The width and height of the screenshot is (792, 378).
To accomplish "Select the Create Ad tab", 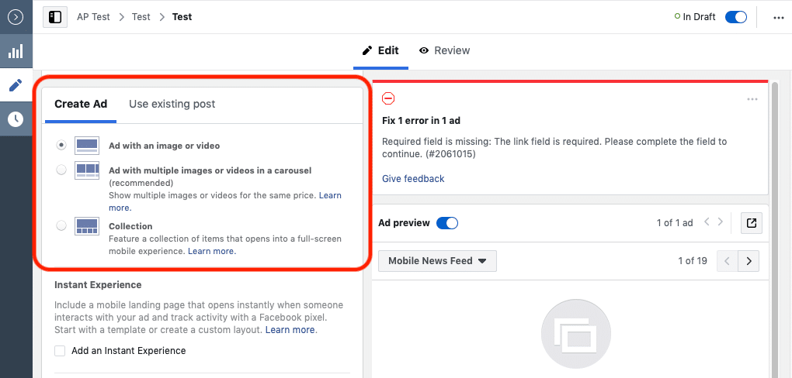I will [81, 105].
